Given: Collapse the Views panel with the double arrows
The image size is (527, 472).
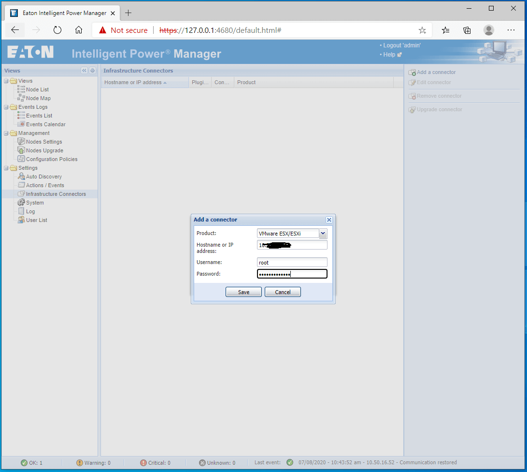Looking at the screenshot, I should [84, 70].
